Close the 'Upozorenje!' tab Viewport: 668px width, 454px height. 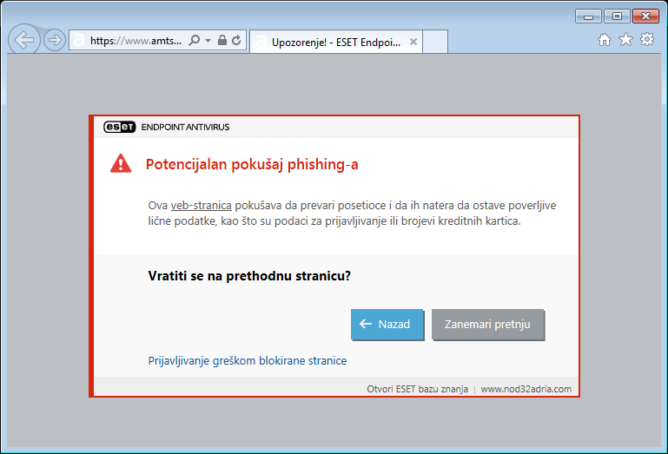pyautogui.click(x=413, y=42)
